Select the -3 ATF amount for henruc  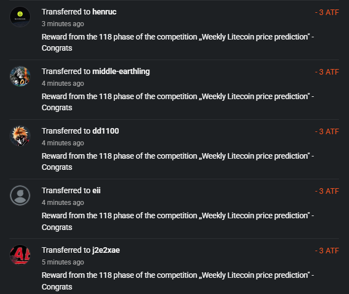click(327, 12)
